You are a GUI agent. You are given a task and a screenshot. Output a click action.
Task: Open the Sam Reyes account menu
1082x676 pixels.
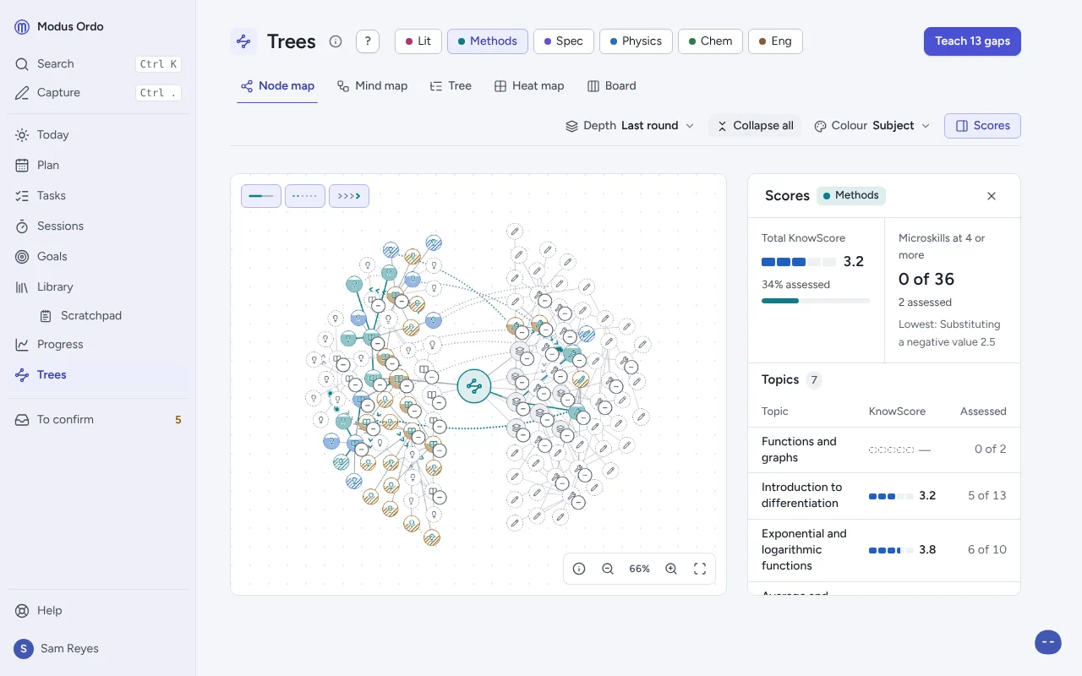point(97,649)
